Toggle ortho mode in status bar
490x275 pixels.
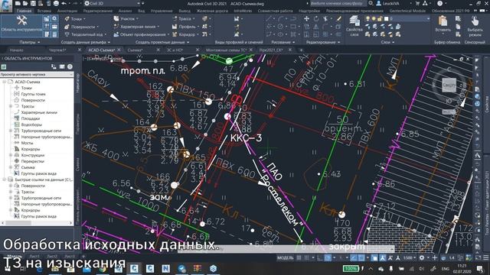coord(319,258)
